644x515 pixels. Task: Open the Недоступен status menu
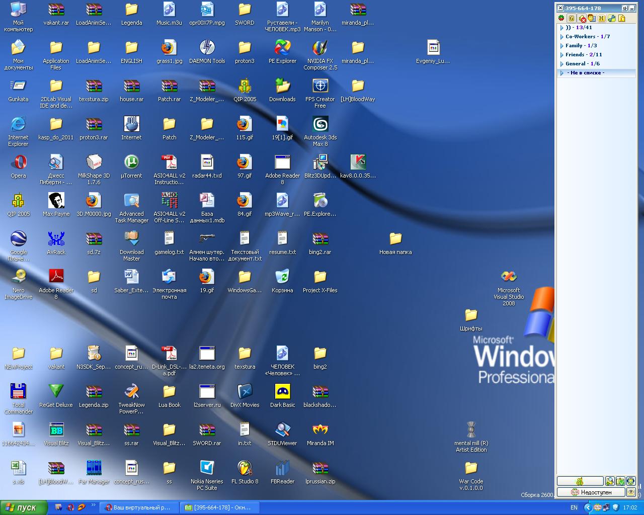(x=591, y=492)
